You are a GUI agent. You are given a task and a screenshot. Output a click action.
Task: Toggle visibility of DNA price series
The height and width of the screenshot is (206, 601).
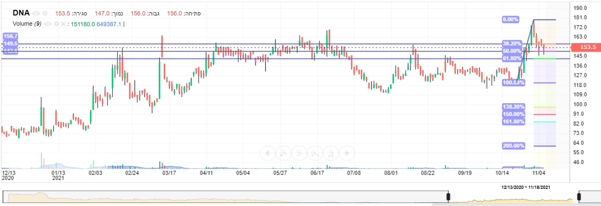pyautogui.click(x=36, y=13)
